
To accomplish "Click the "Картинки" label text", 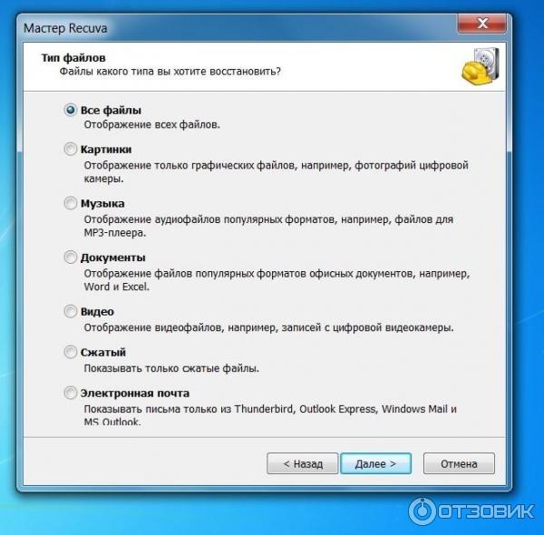I will tap(106, 150).
